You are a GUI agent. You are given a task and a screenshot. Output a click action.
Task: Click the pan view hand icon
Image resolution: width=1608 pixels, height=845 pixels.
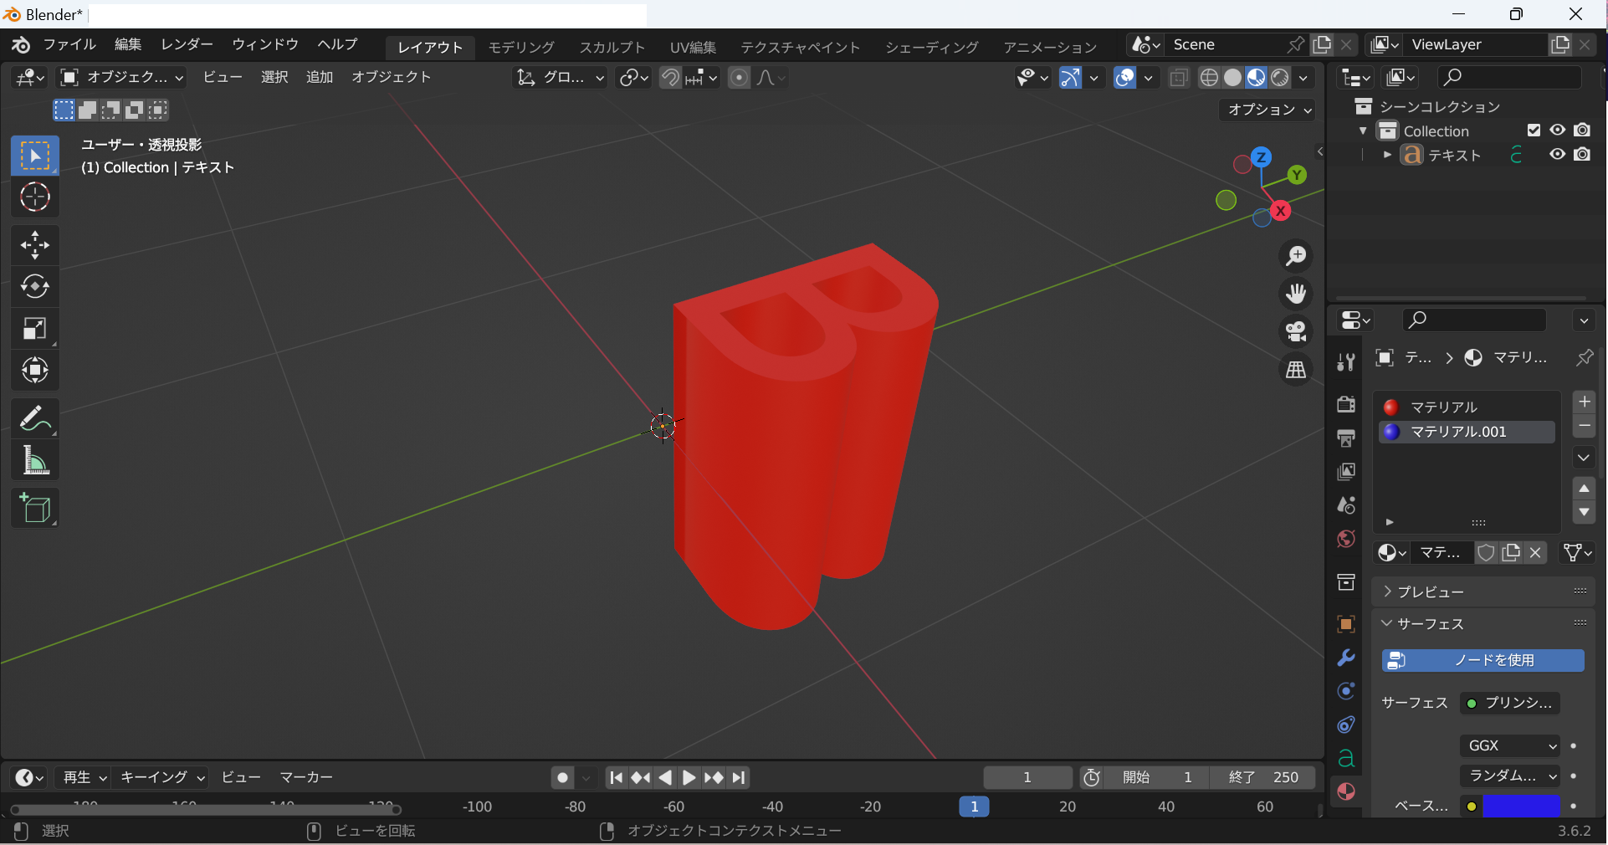[1296, 294]
